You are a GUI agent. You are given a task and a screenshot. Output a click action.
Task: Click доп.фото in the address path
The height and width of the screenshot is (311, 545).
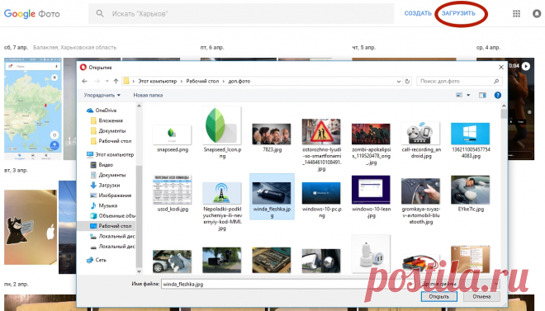tap(239, 81)
